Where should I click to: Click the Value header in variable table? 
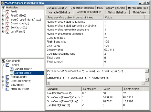click(x=112, y=89)
